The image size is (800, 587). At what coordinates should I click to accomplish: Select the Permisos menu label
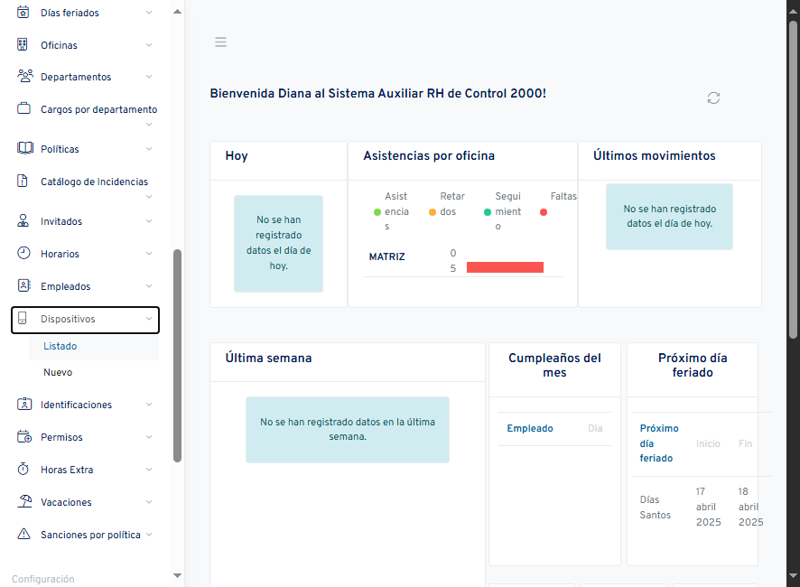(61, 437)
